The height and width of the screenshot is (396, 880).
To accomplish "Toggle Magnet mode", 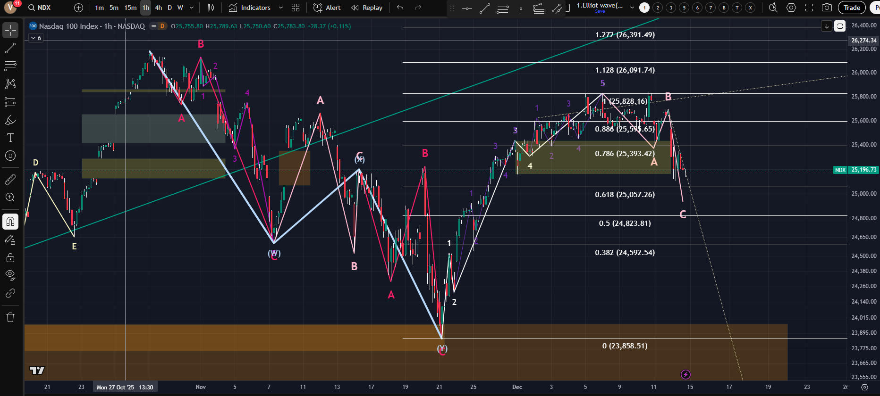I will 10,222.
